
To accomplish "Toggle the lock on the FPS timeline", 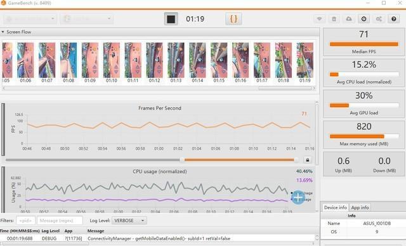I will [308, 160].
